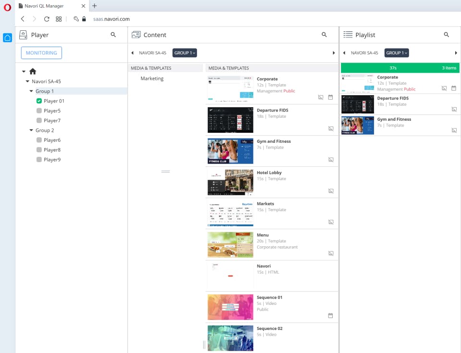Image resolution: width=461 pixels, height=353 pixels.
Task: Click the no-display icon on Hotel Lobby
Action: 331,191
